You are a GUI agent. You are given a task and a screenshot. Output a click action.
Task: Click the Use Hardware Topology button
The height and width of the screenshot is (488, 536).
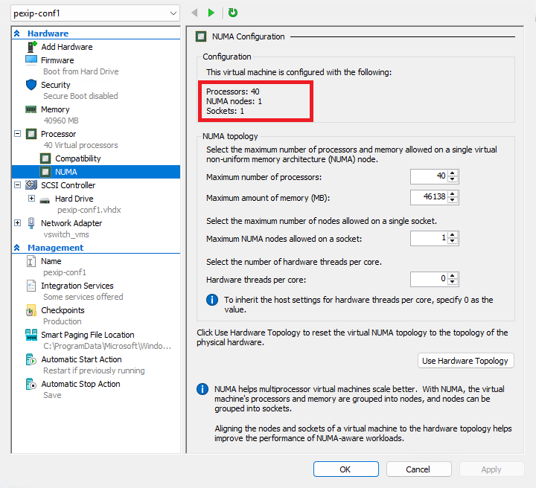coord(465,361)
